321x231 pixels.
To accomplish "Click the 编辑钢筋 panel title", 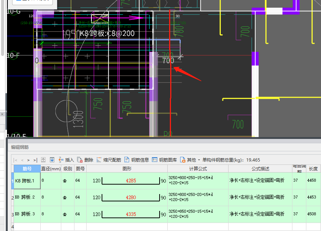I will [x=20, y=147].
